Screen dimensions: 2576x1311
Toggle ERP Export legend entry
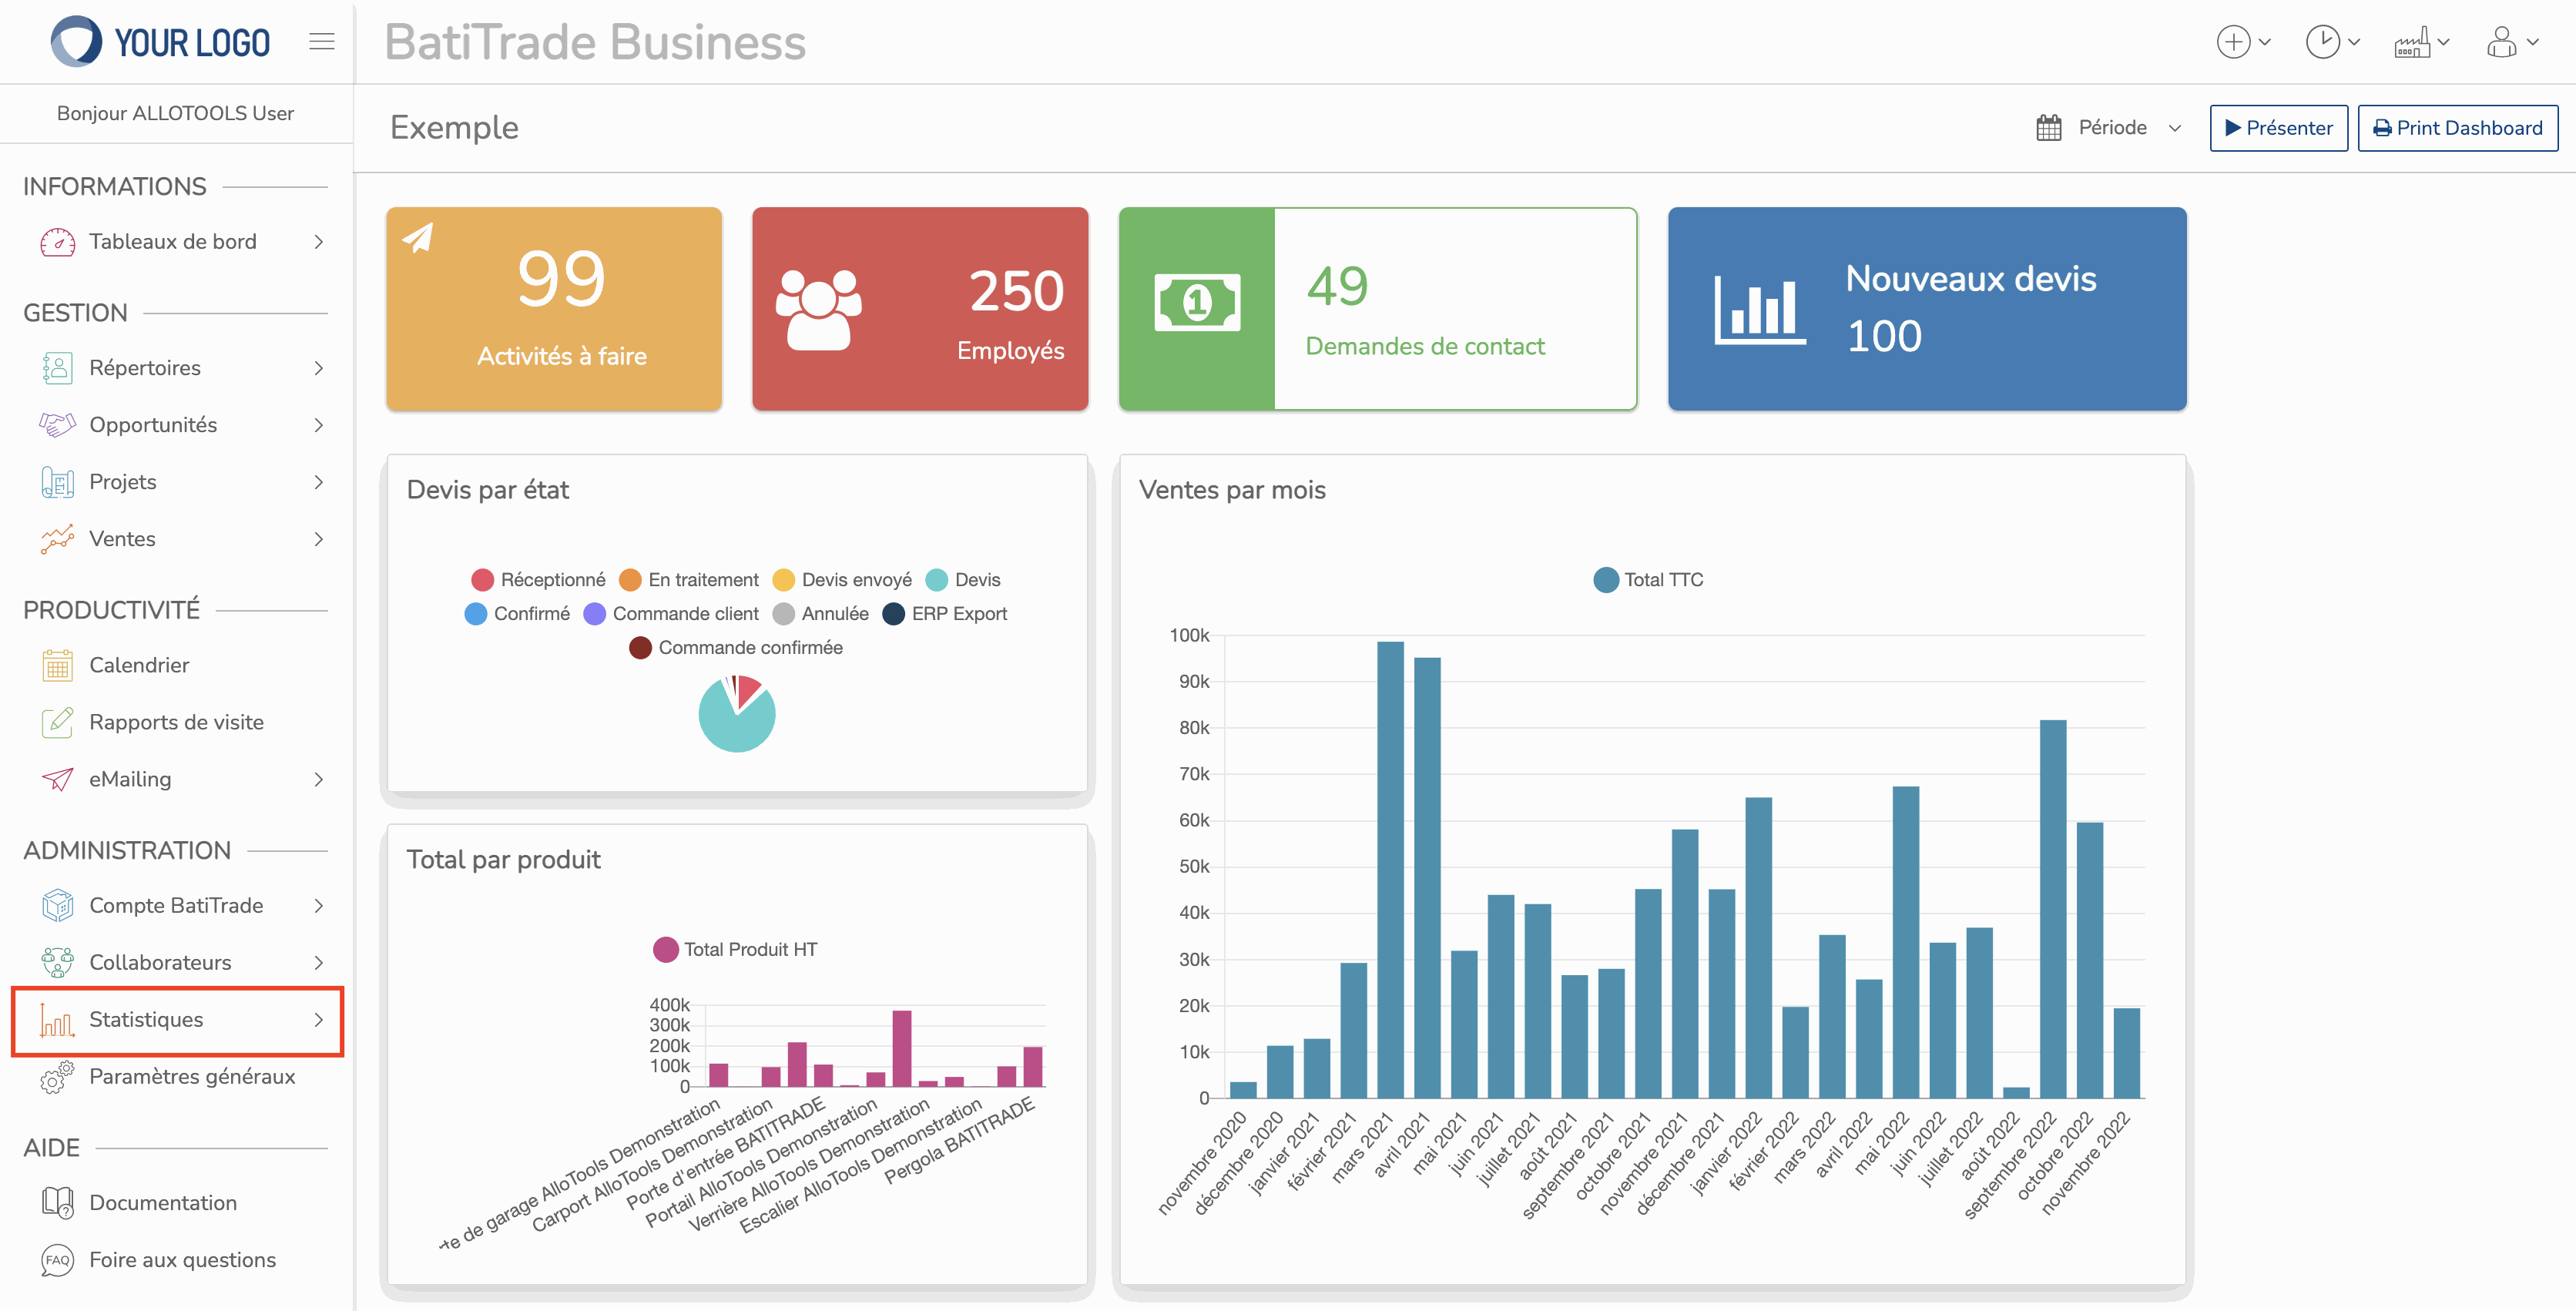[944, 614]
